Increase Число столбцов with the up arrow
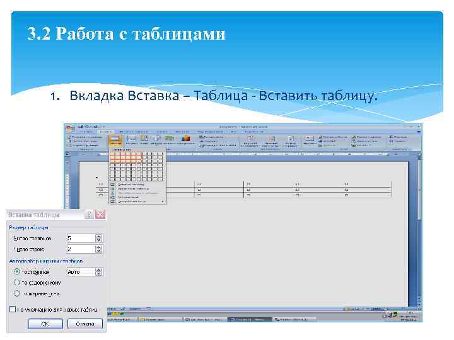The height and width of the screenshot is (340, 454). coord(99,236)
